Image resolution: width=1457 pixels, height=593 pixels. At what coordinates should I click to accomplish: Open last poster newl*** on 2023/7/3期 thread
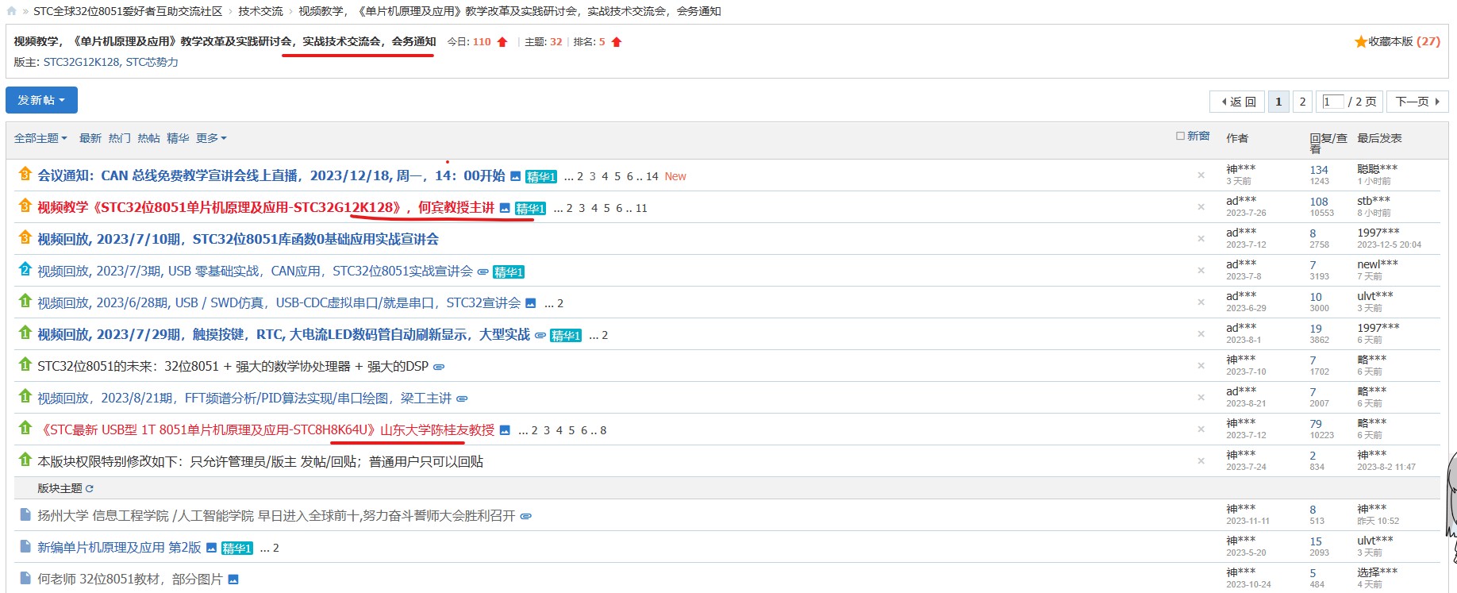coord(1378,264)
